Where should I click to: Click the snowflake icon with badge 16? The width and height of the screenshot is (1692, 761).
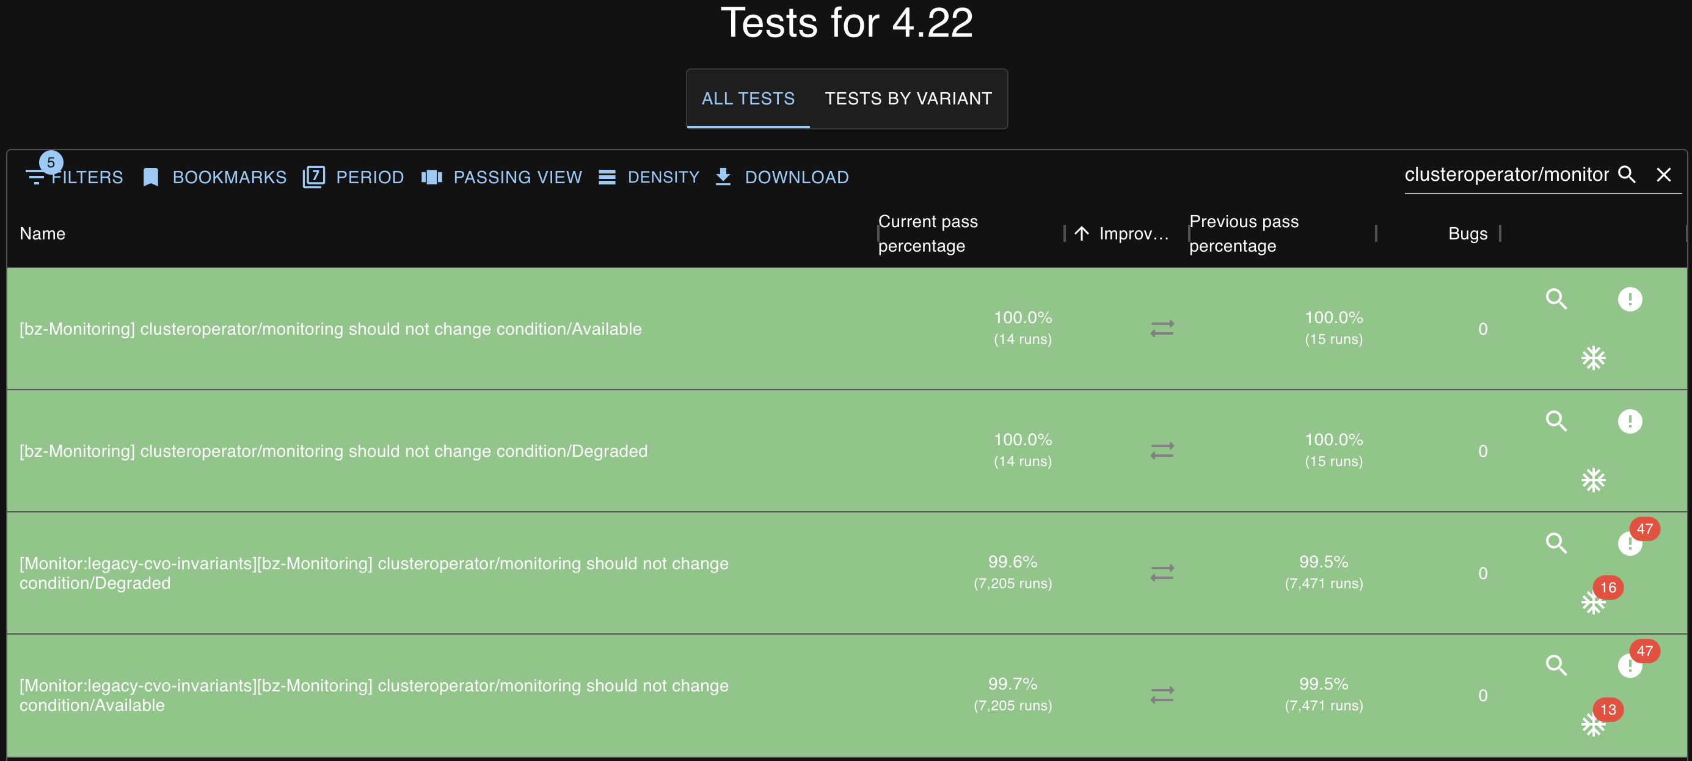[x=1593, y=602]
